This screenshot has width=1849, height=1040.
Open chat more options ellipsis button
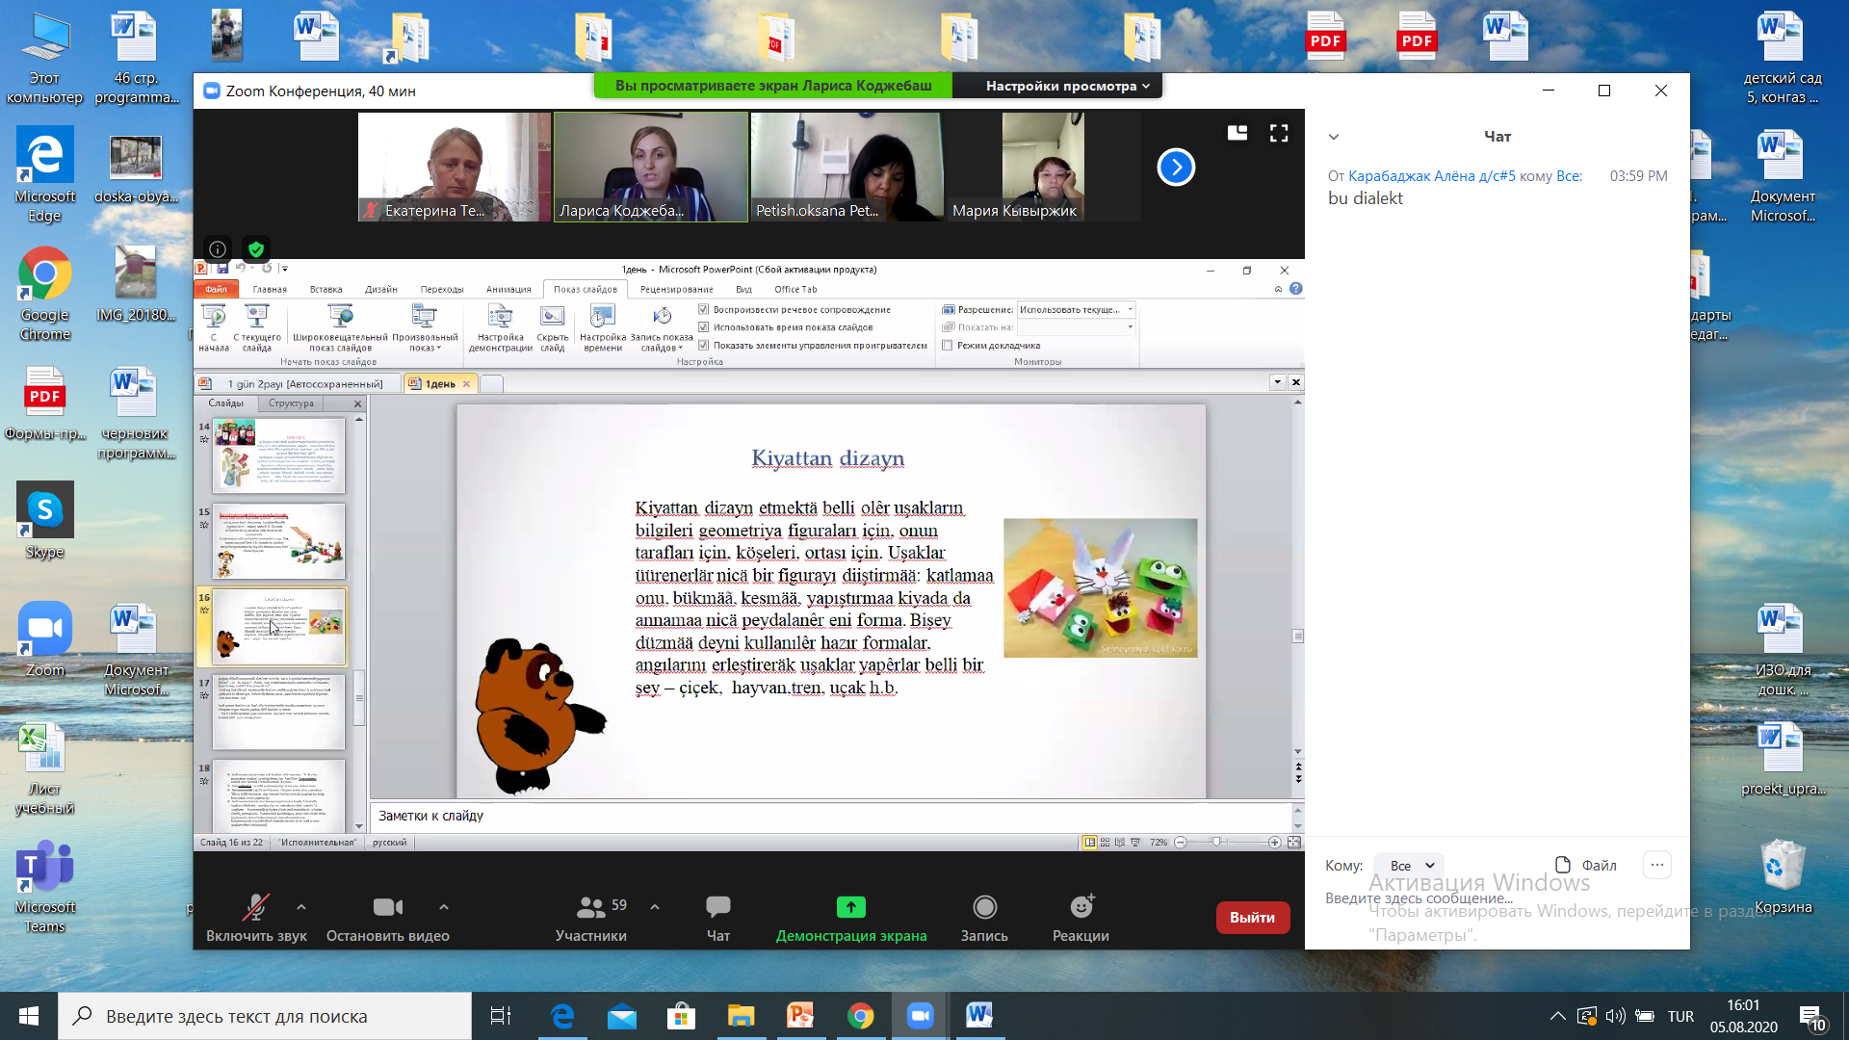(x=1656, y=865)
